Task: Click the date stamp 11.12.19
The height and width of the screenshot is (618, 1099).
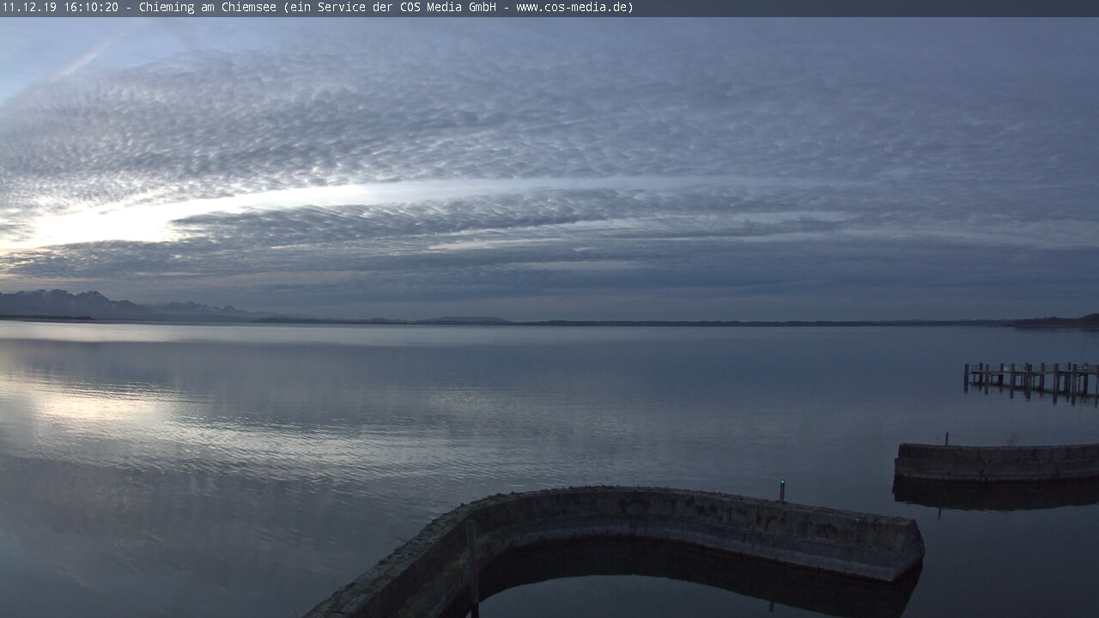Action: tap(29, 8)
